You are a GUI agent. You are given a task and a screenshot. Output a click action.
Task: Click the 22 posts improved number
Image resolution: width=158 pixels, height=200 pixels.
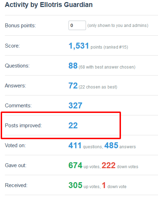73,126
